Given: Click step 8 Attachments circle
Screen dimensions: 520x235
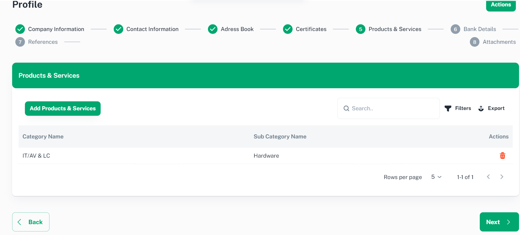Looking at the screenshot, I should pos(475,42).
